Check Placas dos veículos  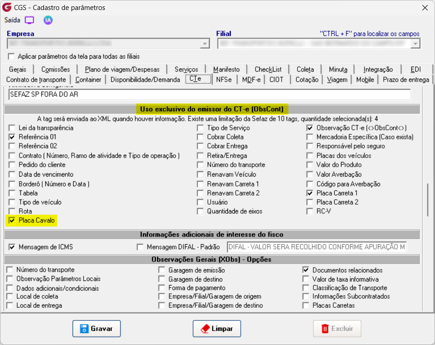pyautogui.click(x=310, y=156)
